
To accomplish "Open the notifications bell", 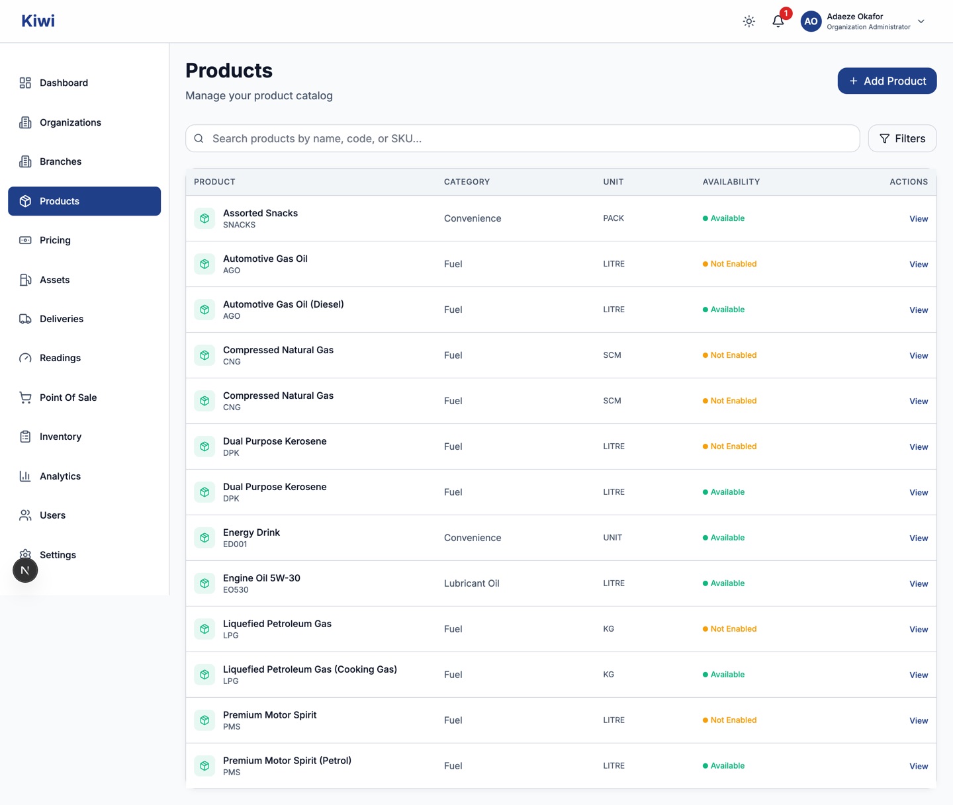I will (778, 21).
